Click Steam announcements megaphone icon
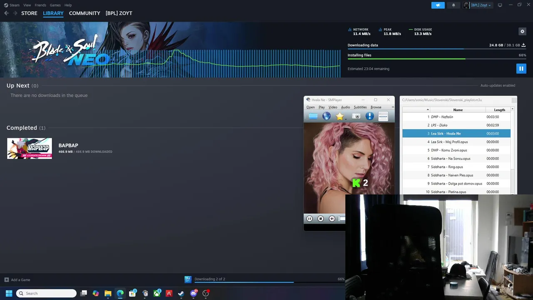The image size is (533, 300). point(438,5)
